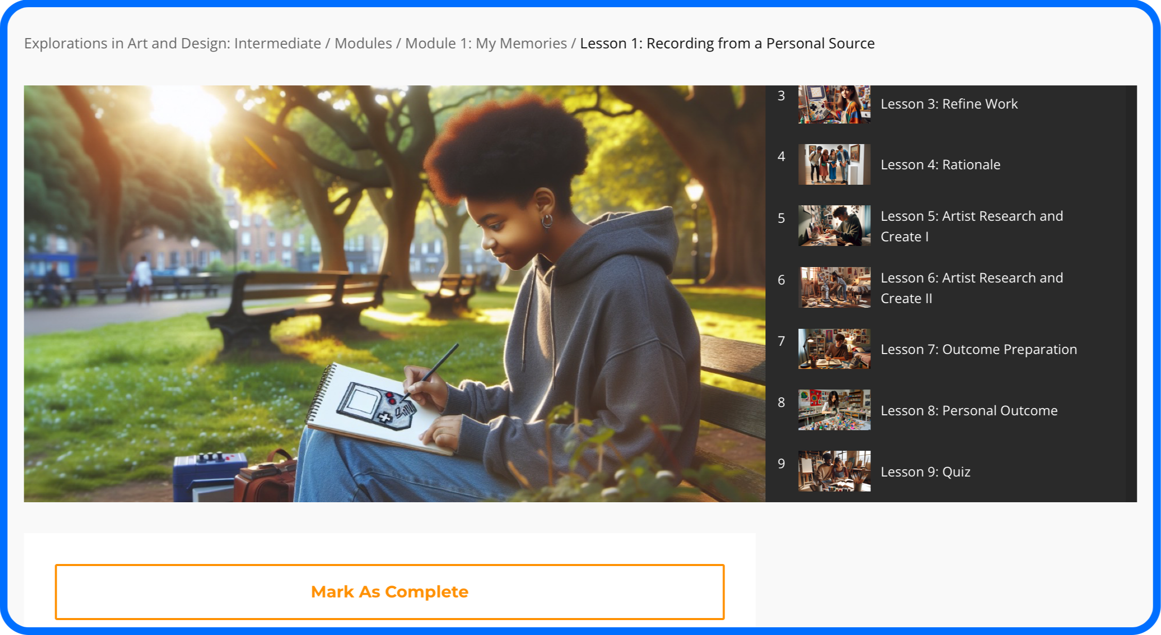1161x635 pixels.
Task: Open the Lesson 6 thumbnail image
Action: pyautogui.click(x=834, y=287)
